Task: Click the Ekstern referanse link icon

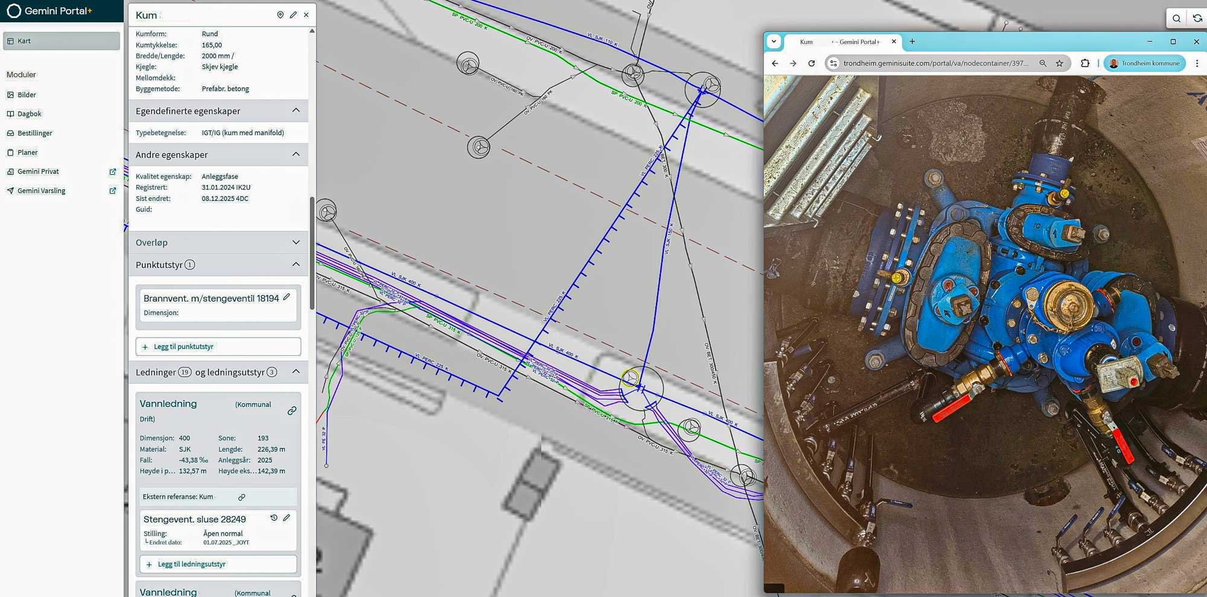Action: (241, 497)
